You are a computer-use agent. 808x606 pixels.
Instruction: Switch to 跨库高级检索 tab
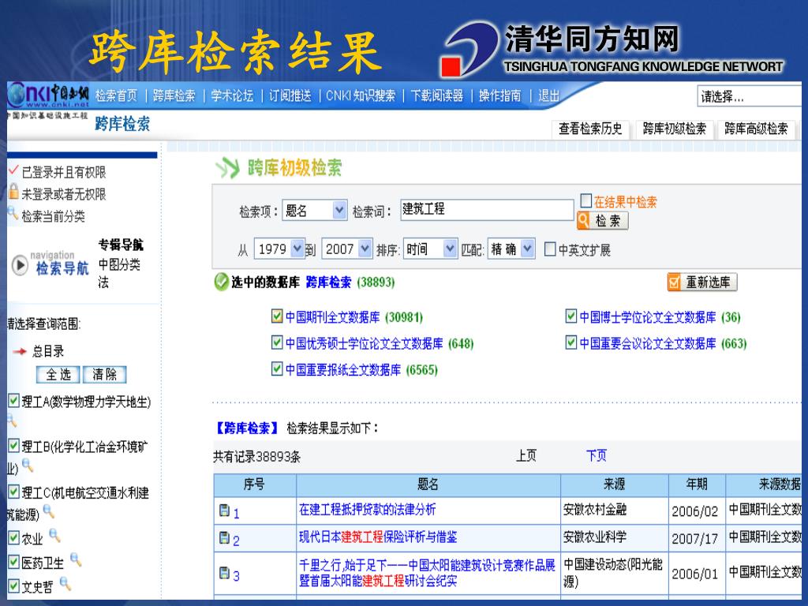pyautogui.click(x=756, y=129)
